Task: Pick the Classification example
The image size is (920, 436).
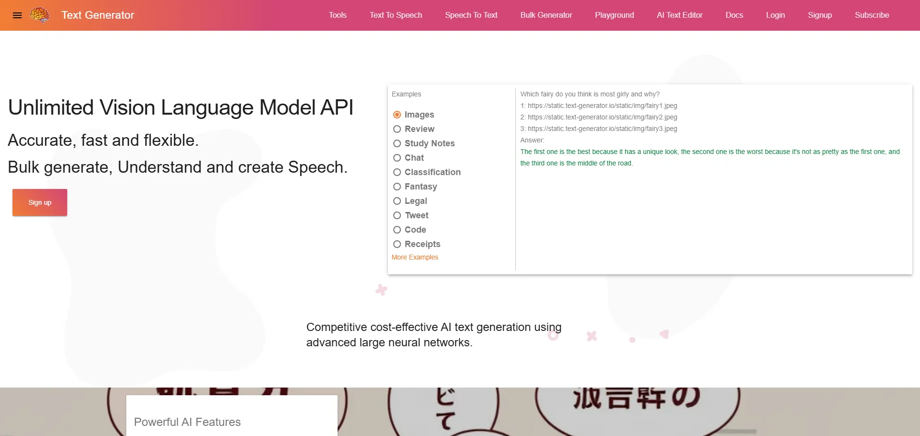Action: pyautogui.click(x=397, y=172)
